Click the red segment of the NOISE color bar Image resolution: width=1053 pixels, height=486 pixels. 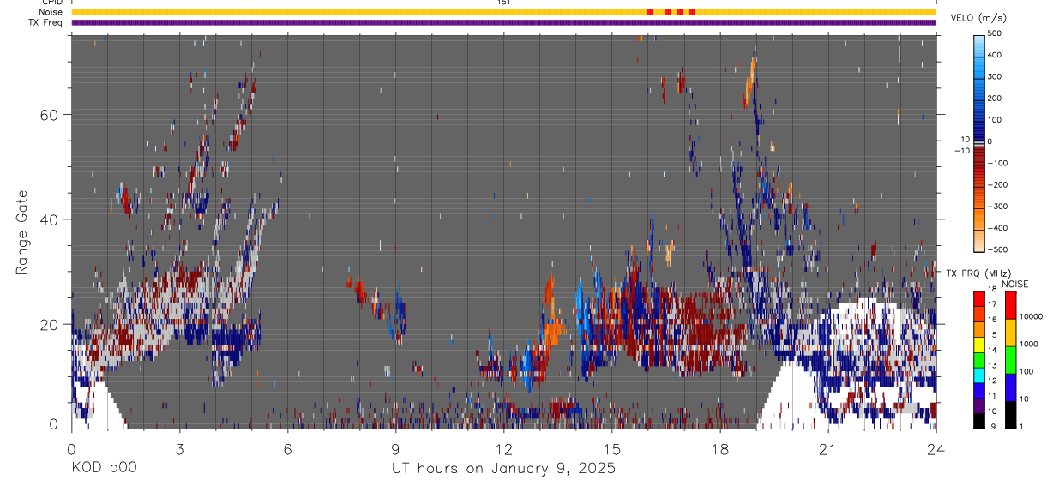point(1010,305)
